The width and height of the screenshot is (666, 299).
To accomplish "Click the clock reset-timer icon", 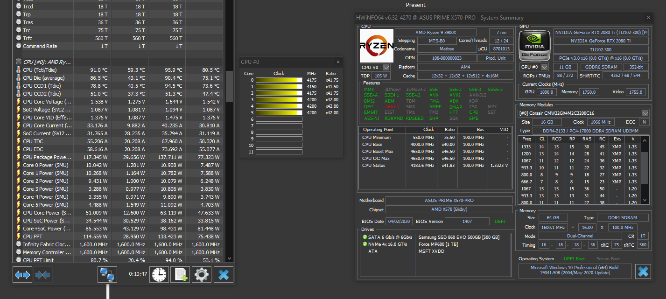I will pyautogui.click(x=159, y=275).
